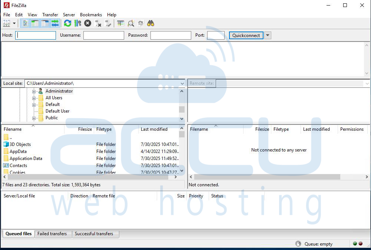
Task: Open the File menu
Action: 7,15
